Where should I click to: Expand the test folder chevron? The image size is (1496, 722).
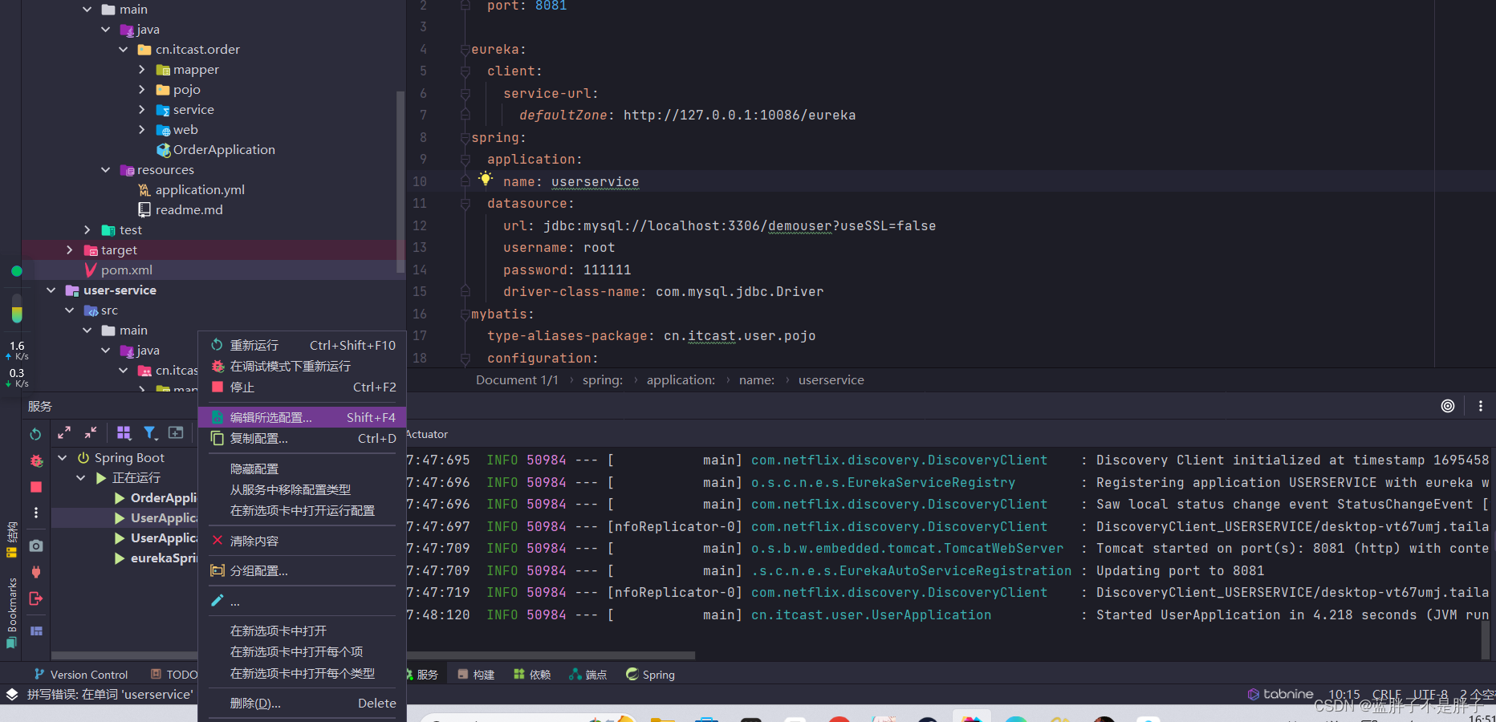click(87, 230)
